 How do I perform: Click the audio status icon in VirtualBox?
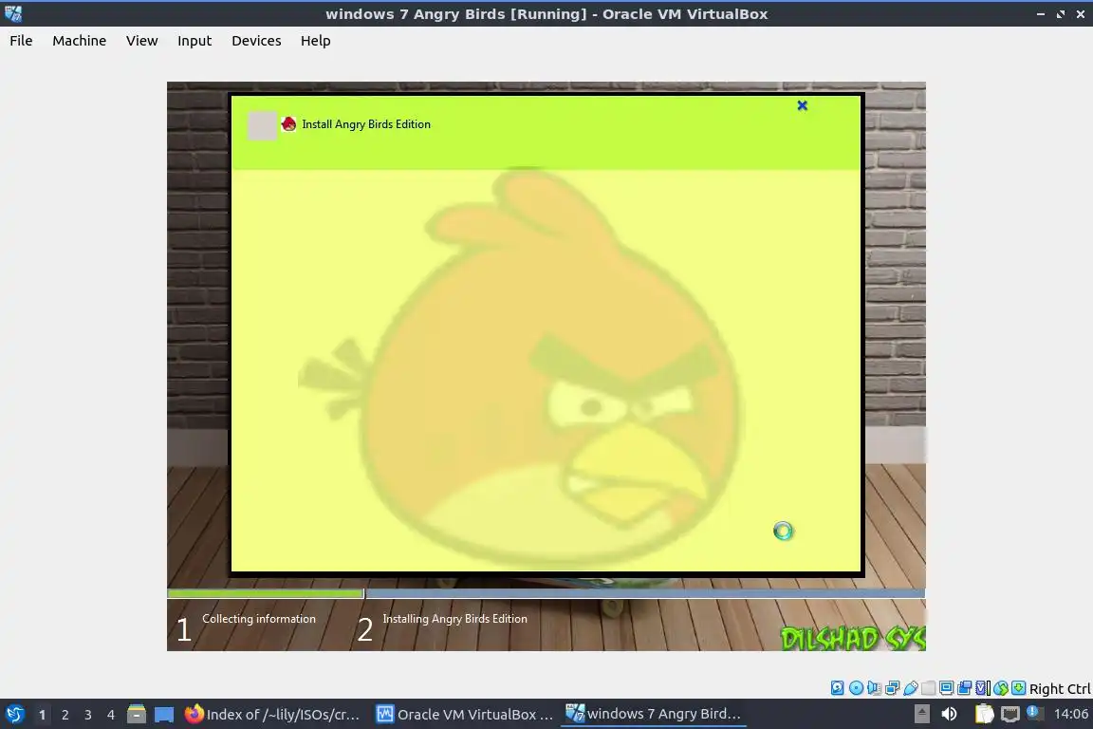[874, 688]
